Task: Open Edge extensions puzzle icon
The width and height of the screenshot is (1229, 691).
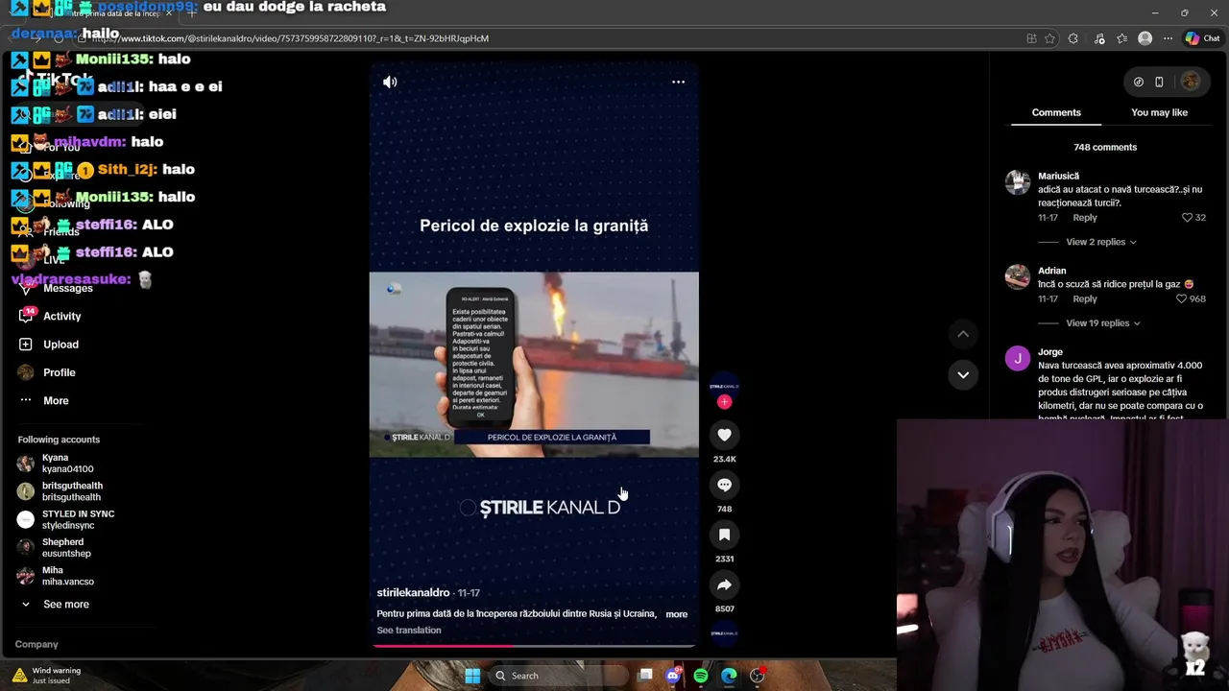Action: [x=1073, y=38]
